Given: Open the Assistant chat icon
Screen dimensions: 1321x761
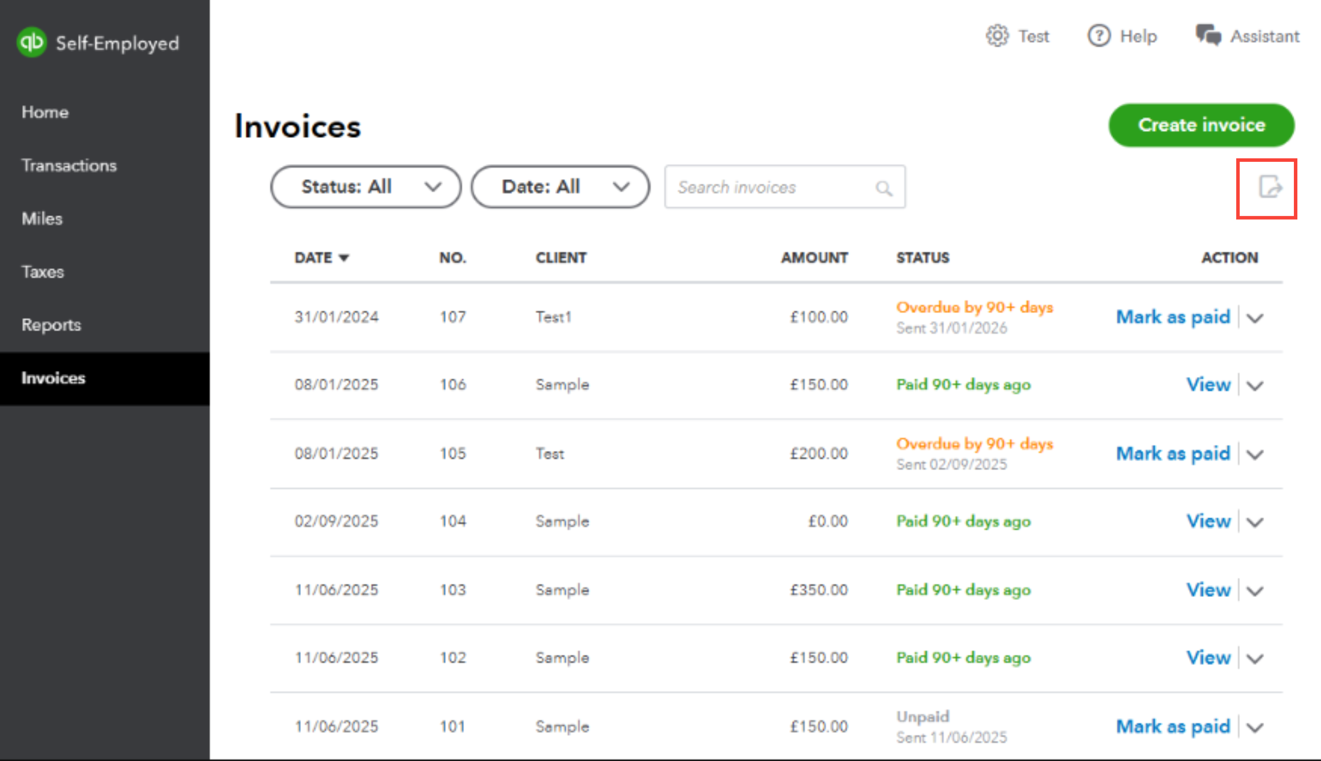Looking at the screenshot, I should (x=1208, y=36).
